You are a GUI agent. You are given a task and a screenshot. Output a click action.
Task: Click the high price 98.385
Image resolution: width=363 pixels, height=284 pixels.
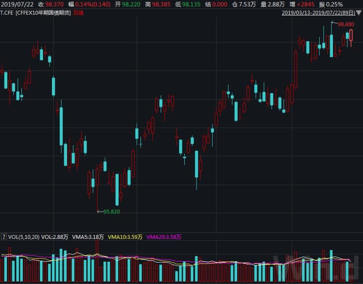[161, 4]
